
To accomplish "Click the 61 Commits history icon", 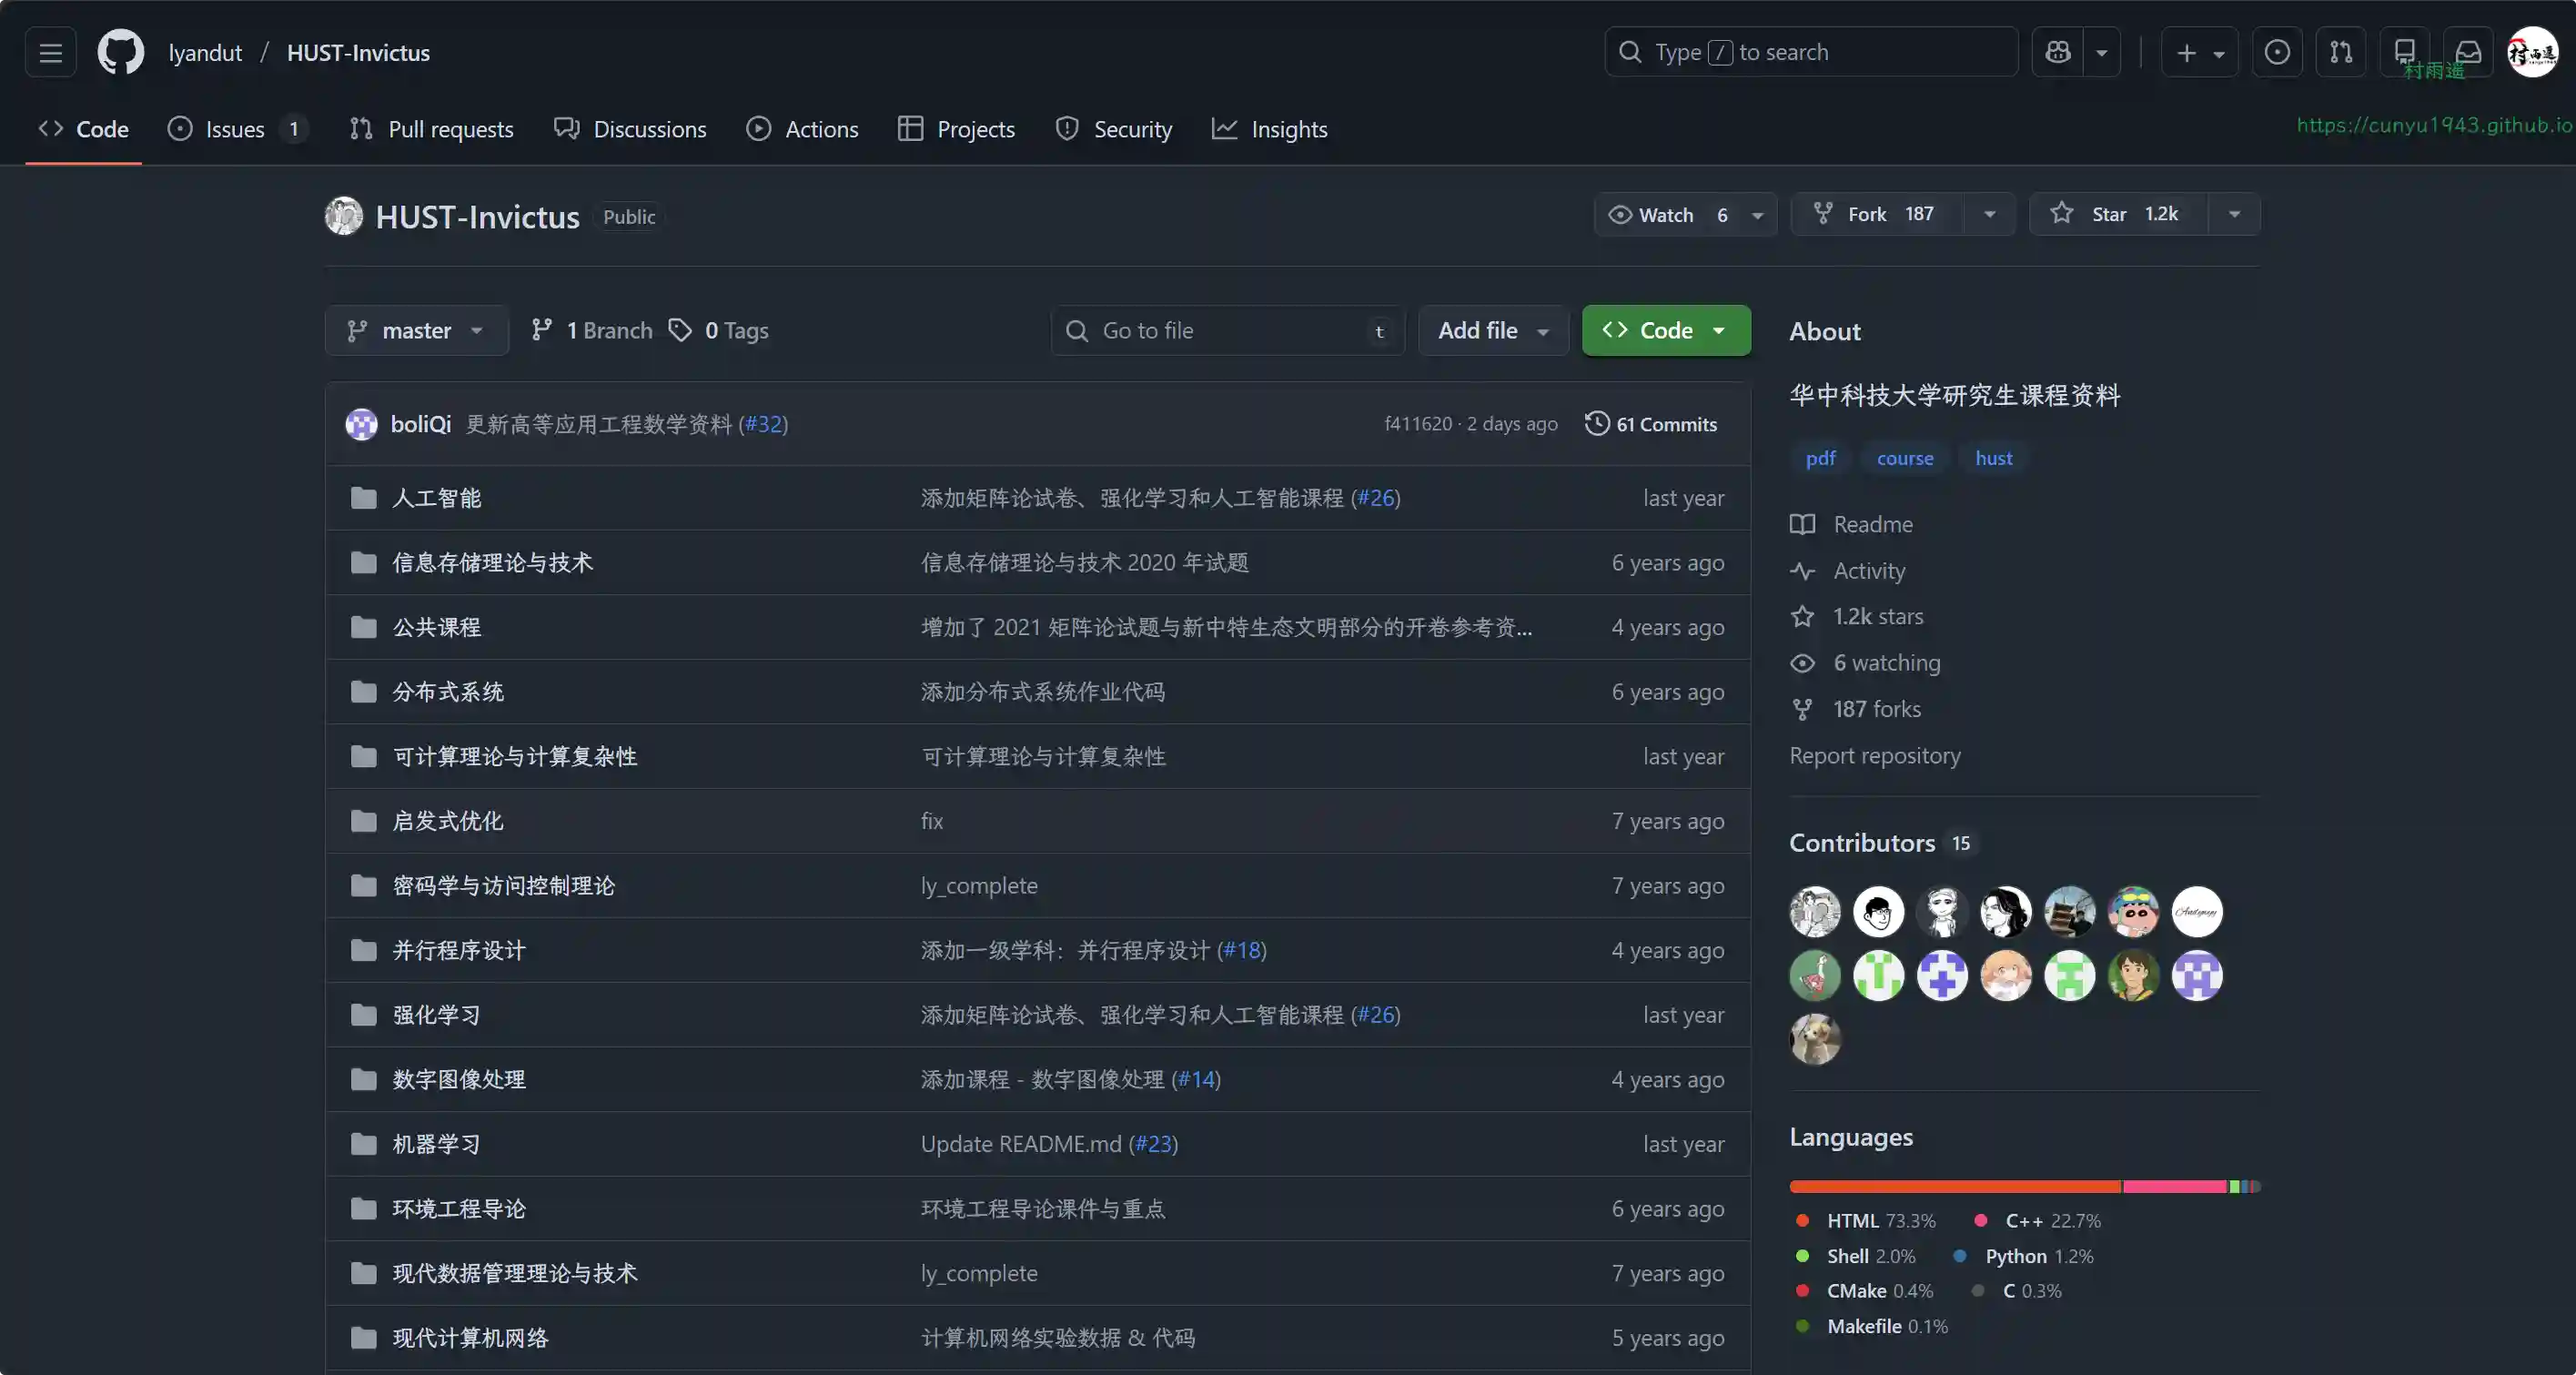I will tap(1597, 424).
